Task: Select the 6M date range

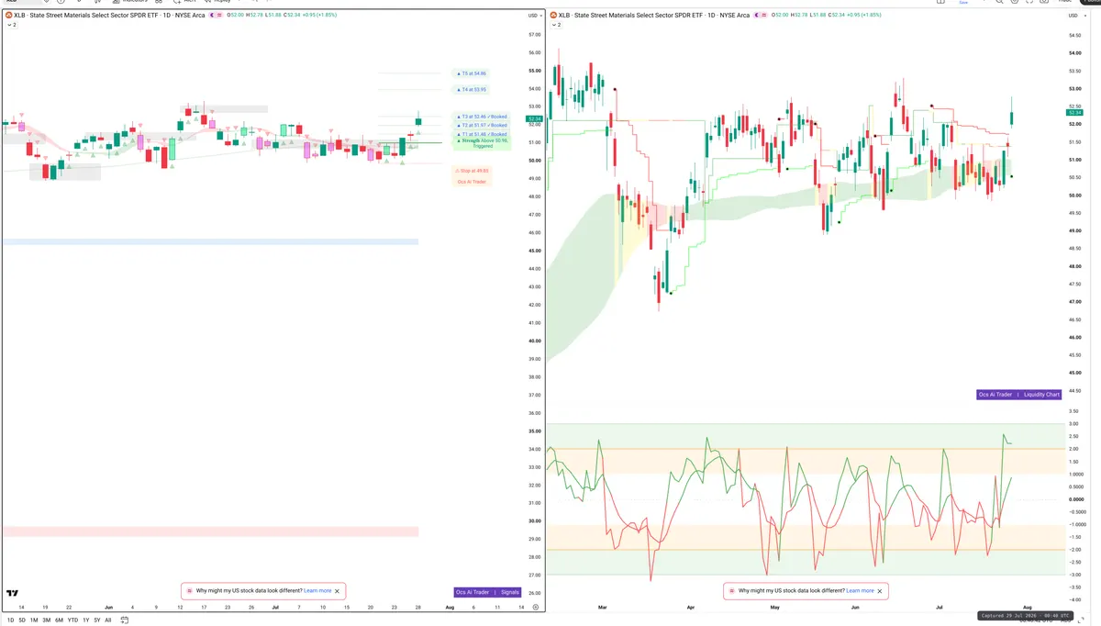Action: (x=59, y=620)
